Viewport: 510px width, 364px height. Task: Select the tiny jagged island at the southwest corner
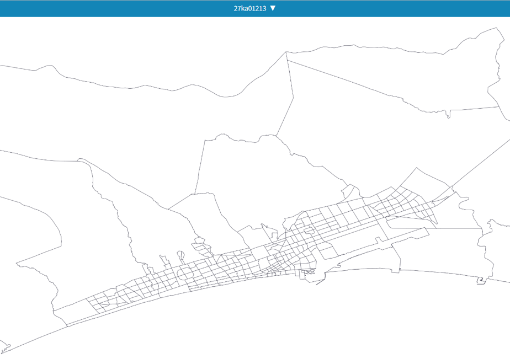click(6, 349)
